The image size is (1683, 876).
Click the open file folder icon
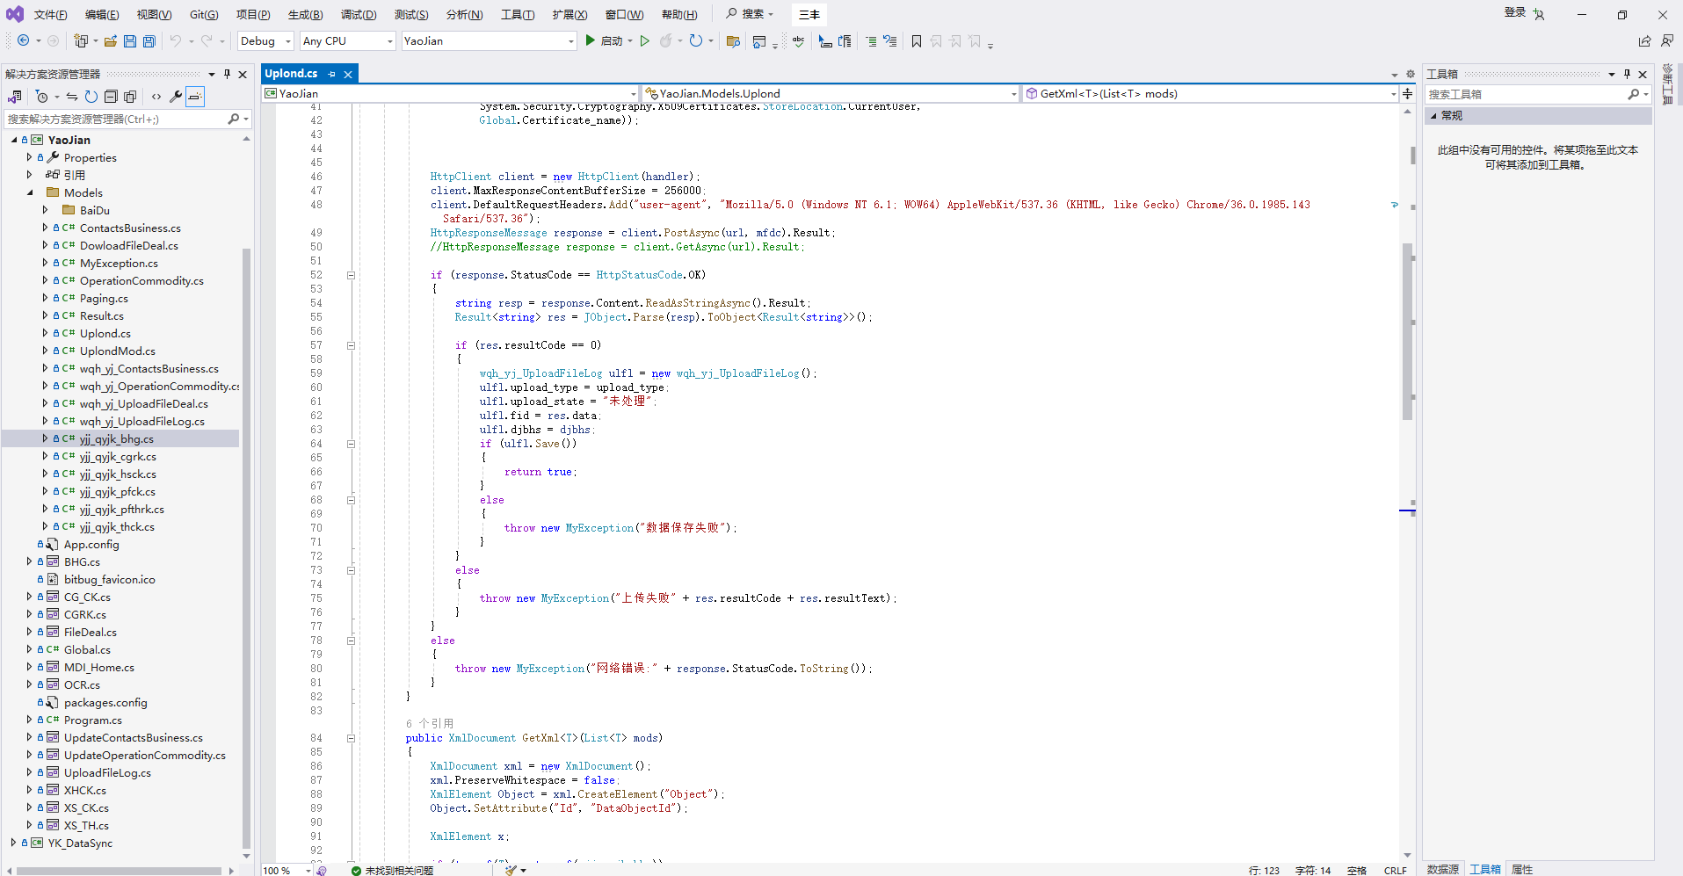(111, 40)
